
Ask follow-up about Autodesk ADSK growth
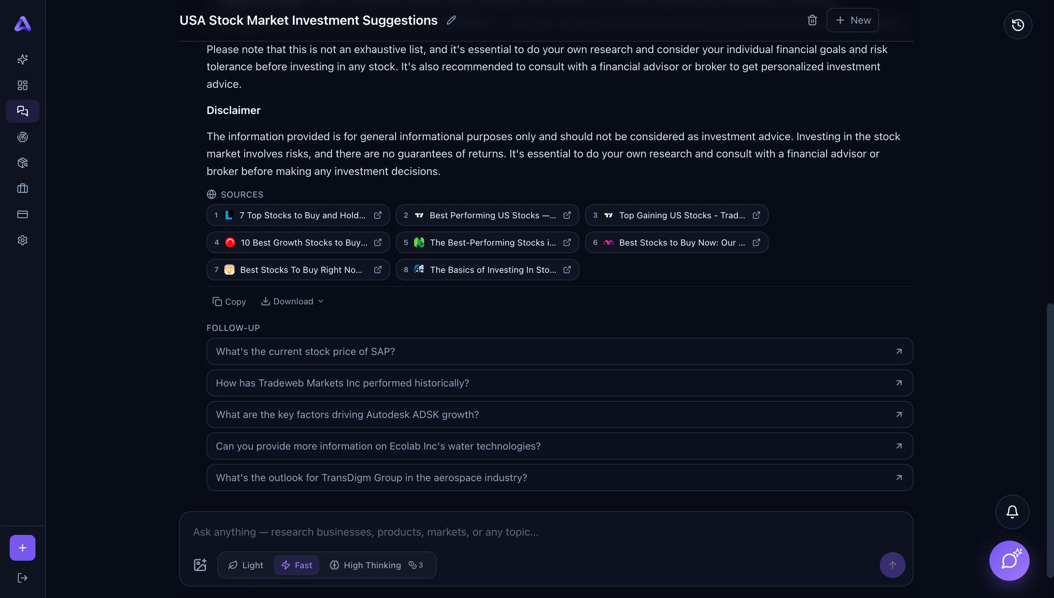pos(560,414)
